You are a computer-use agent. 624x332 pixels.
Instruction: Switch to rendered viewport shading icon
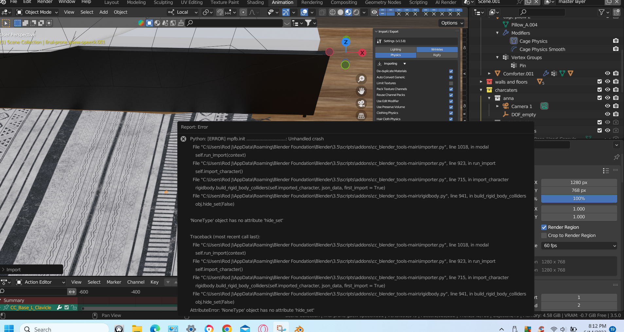(x=356, y=12)
